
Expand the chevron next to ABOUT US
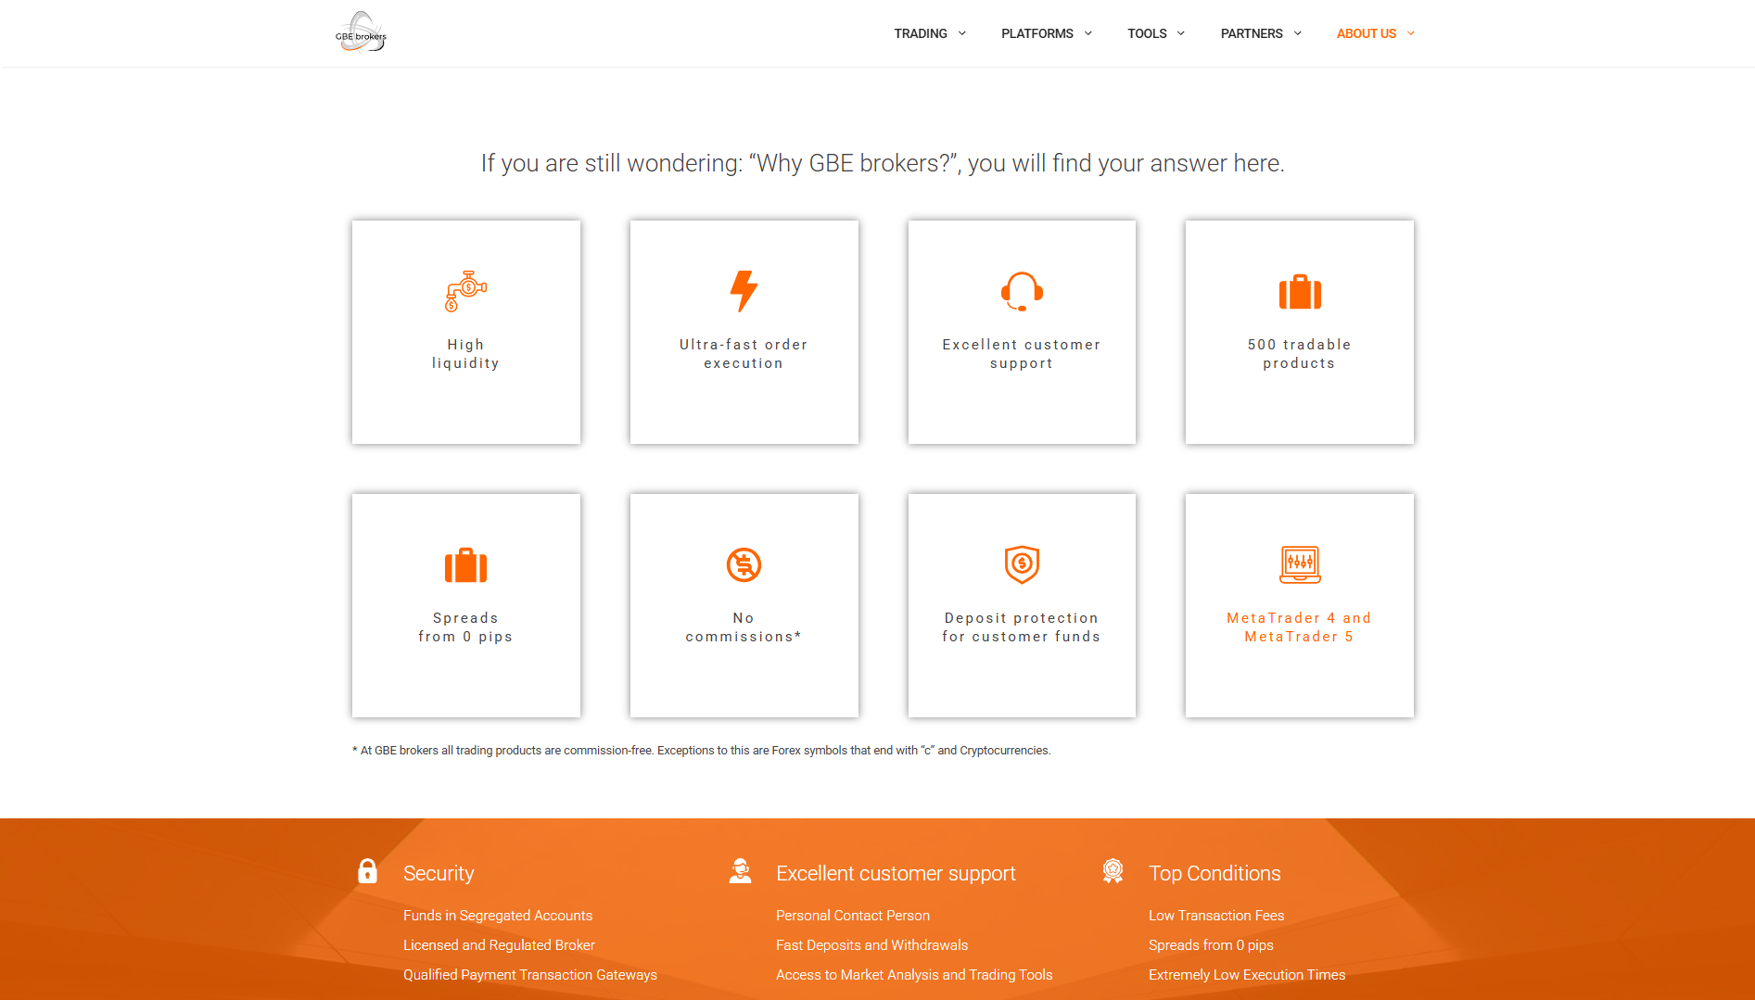point(1410,33)
